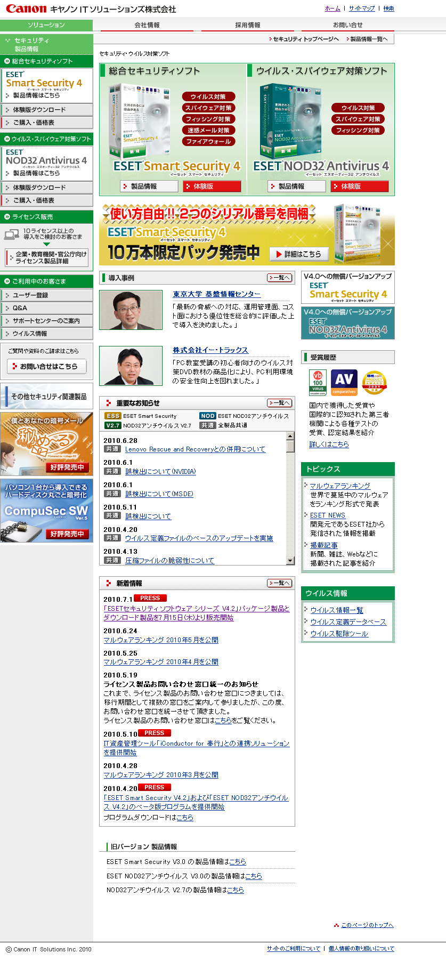The width and height of the screenshot is (446, 961).
Task: Go to セキュリティトップページへ
Action: 304,39
